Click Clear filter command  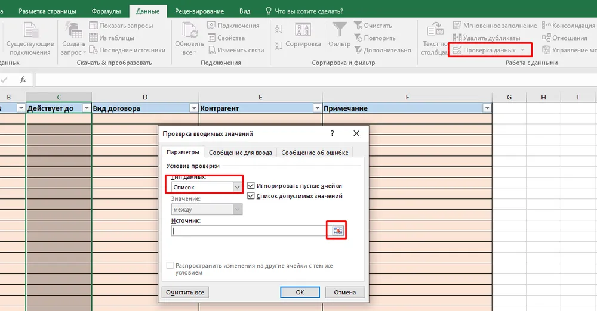(373, 26)
